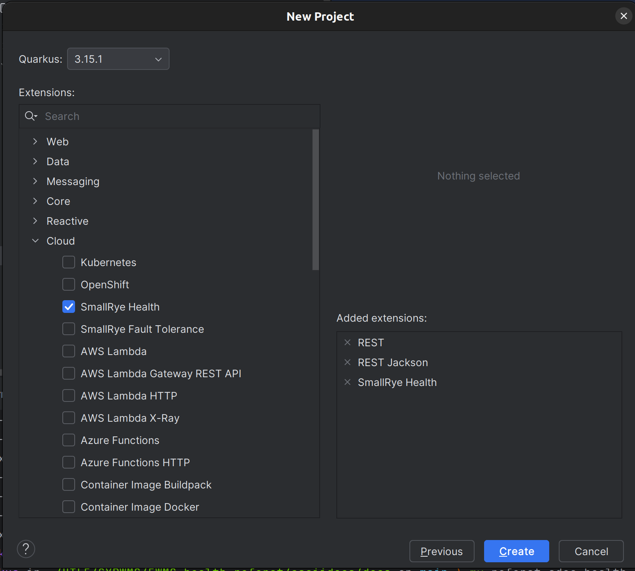Tick the AWS Lambda checkbox

click(x=69, y=351)
